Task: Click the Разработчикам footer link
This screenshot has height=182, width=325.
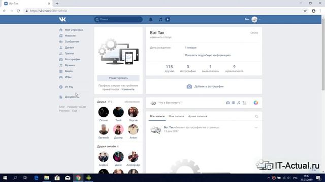Action: click(x=77, y=107)
